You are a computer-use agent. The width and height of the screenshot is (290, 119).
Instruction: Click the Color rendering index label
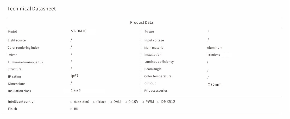[23, 48]
